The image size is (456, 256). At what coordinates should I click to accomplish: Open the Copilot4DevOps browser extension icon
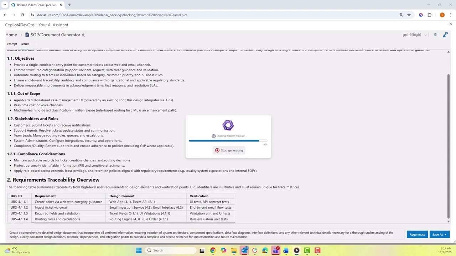point(421,15)
